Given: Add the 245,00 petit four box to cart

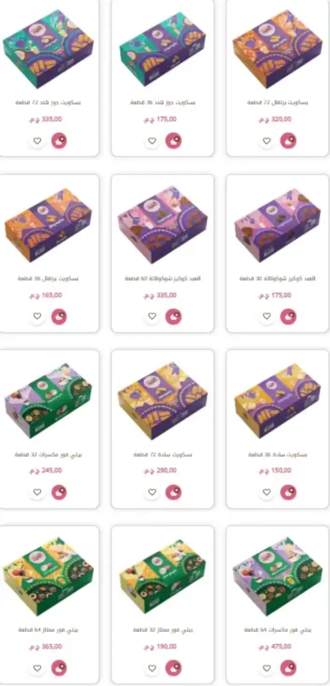Looking at the screenshot, I should (x=59, y=492).
